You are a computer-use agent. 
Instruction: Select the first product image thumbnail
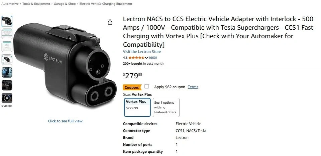[x=7, y=21]
